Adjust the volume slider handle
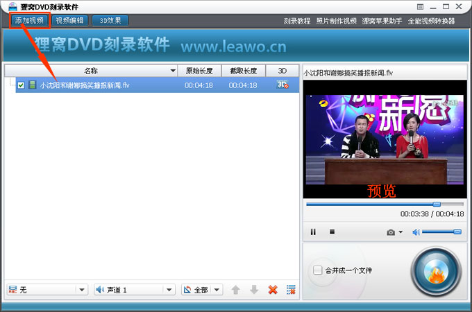The image size is (472, 312). coord(457,232)
